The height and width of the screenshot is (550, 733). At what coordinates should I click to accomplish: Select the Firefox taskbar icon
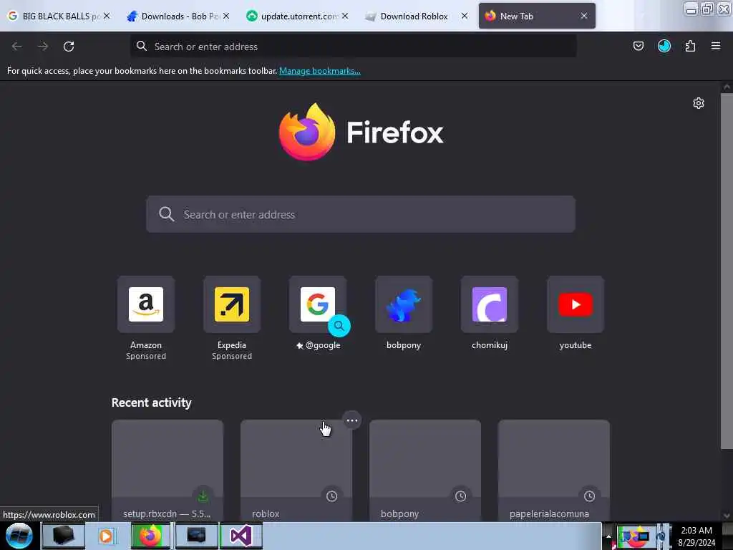pos(150,536)
